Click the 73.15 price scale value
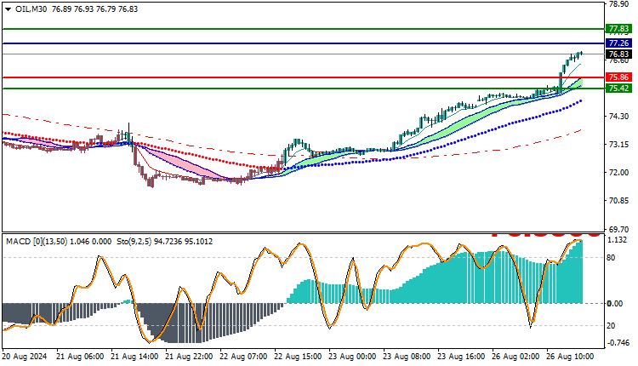The height and width of the screenshot is (366, 638). (618, 145)
